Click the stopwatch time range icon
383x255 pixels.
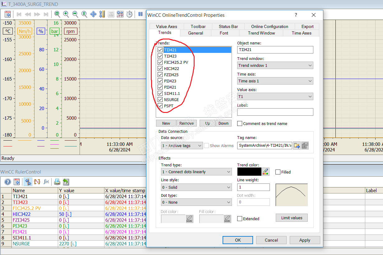click(129, 14)
